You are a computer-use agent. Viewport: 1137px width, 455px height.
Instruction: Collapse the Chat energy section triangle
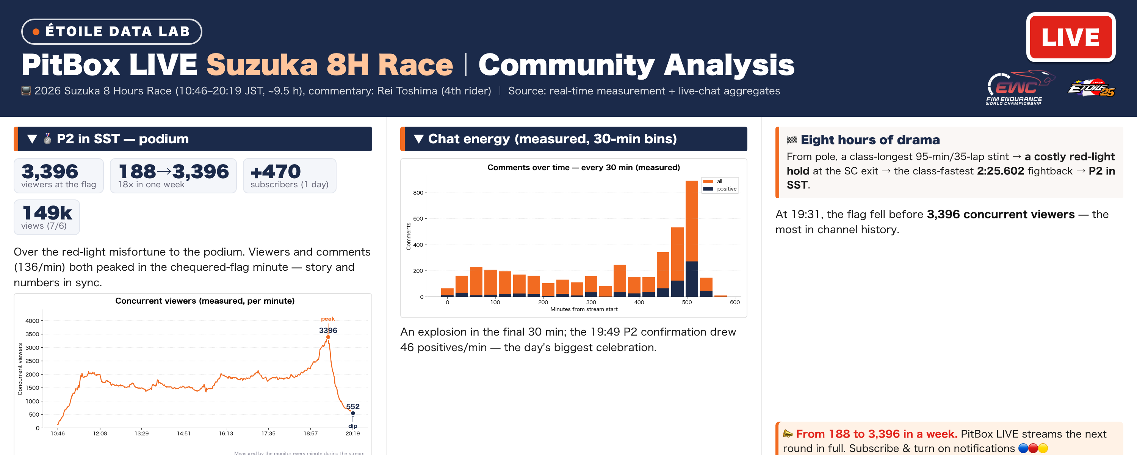(x=419, y=139)
